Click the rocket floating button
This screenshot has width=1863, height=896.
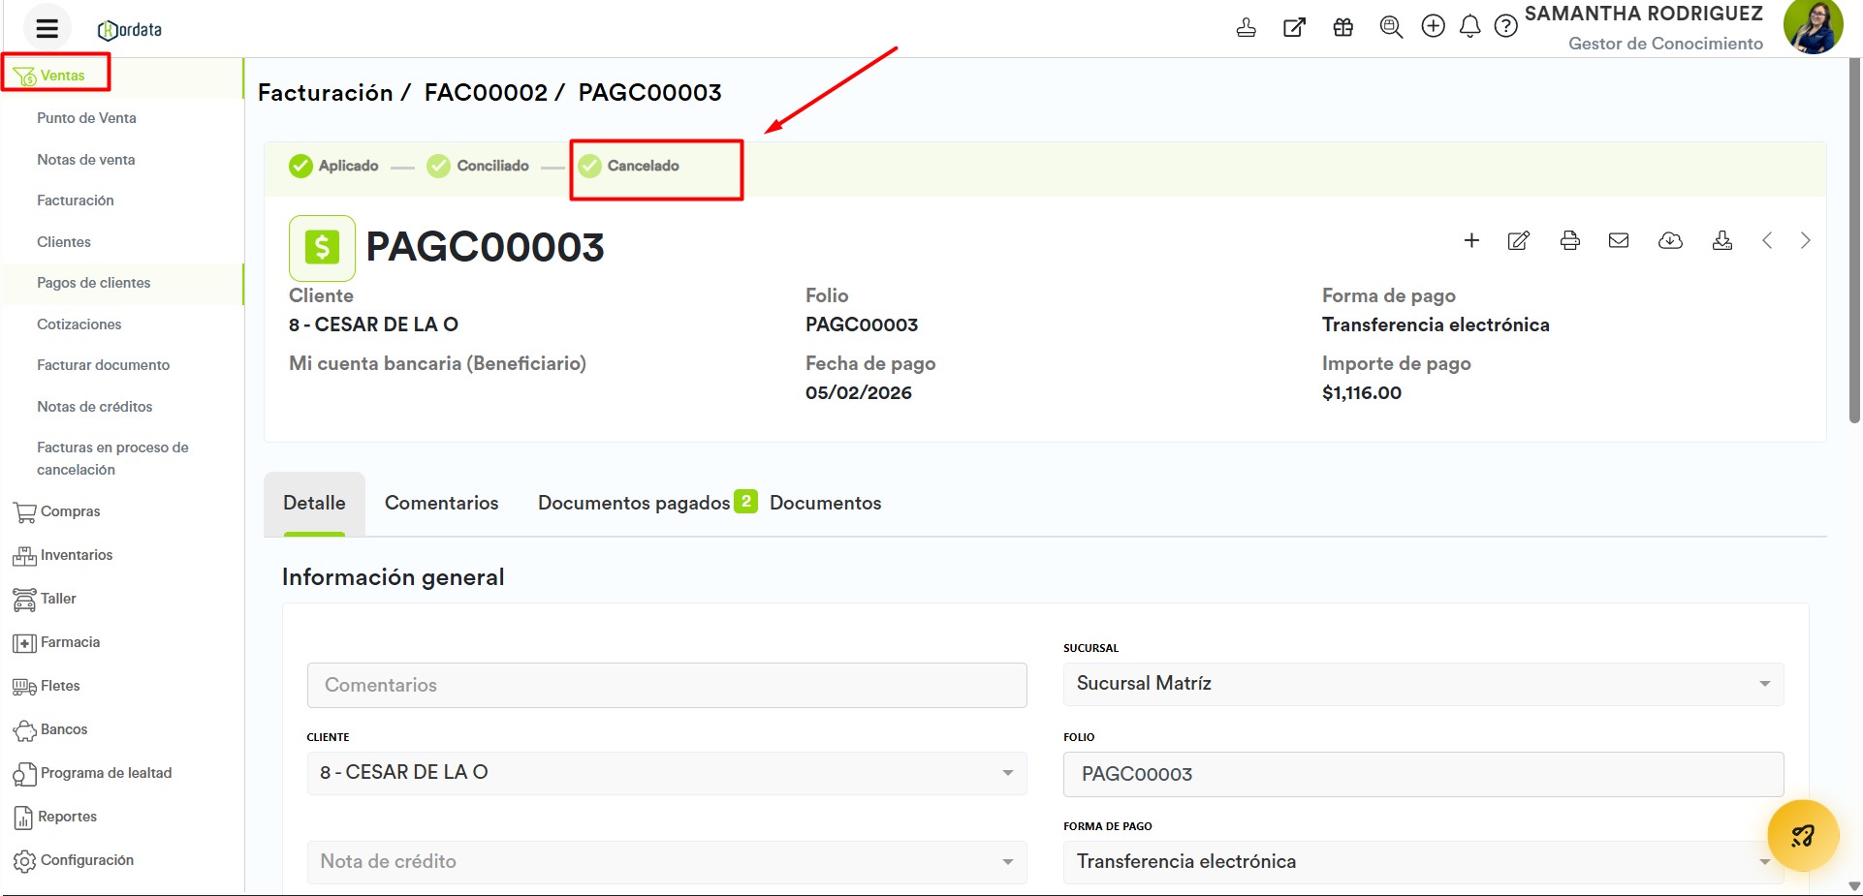(x=1803, y=836)
